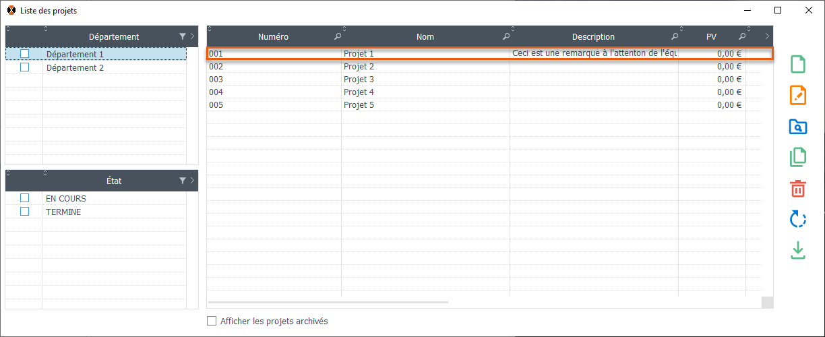The height and width of the screenshot is (337, 825).
Task: Click the blue refresh list icon
Action: click(797, 219)
